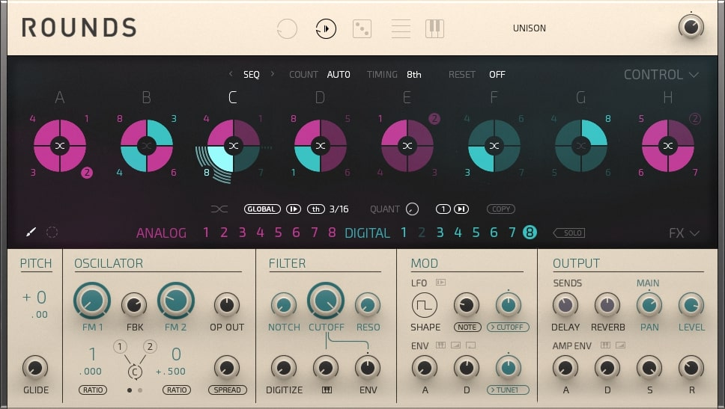Click the first ramp icon next to ENV
The height and width of the screenshot is (409, 725).
click(455, 345)
